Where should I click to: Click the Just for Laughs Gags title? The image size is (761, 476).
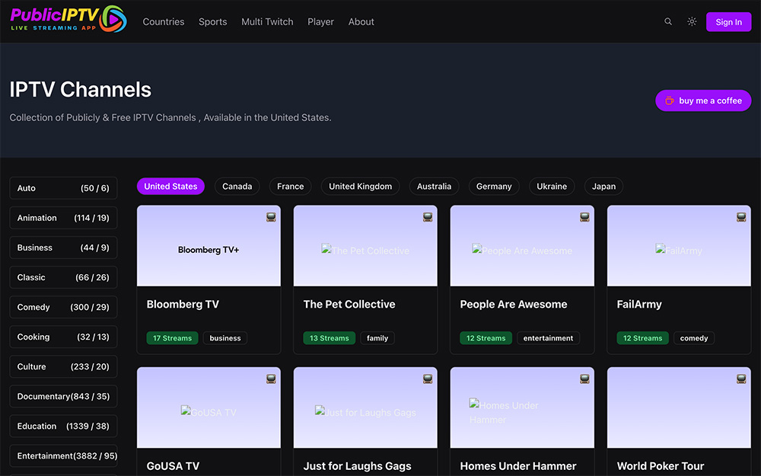357,466
